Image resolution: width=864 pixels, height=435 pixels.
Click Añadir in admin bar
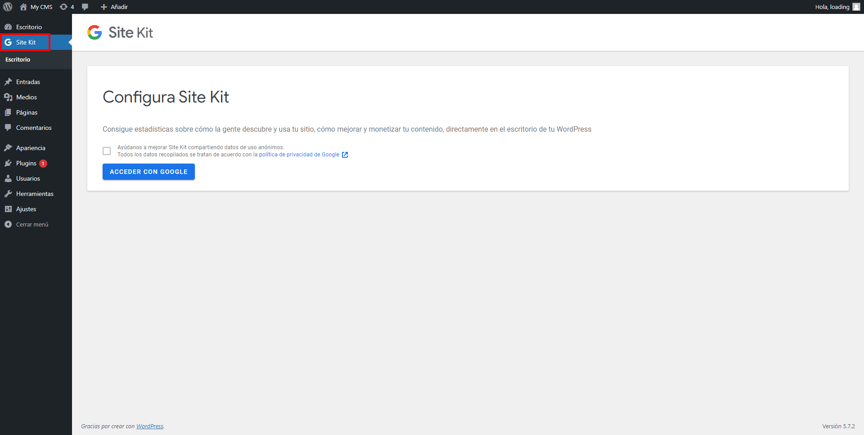119,7
